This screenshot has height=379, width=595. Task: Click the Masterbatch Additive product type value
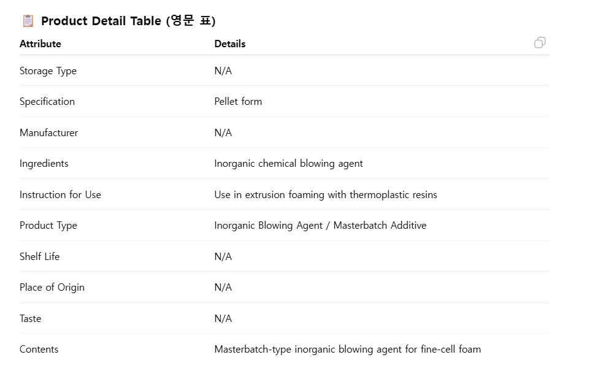320,226
